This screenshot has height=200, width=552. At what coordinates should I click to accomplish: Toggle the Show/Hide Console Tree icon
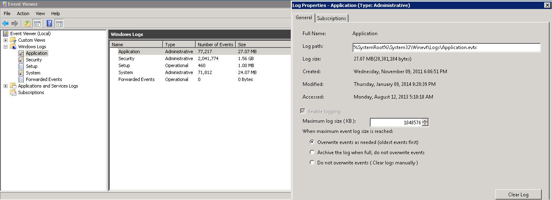pos(37,23)
